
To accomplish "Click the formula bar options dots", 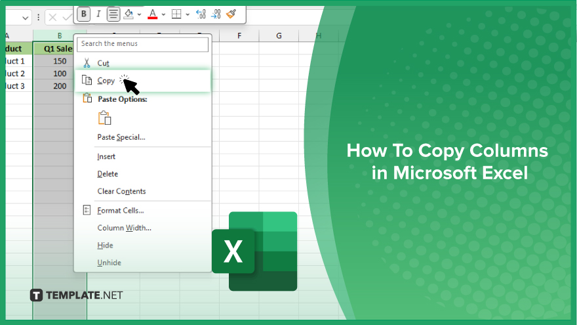I will [38, 17].
